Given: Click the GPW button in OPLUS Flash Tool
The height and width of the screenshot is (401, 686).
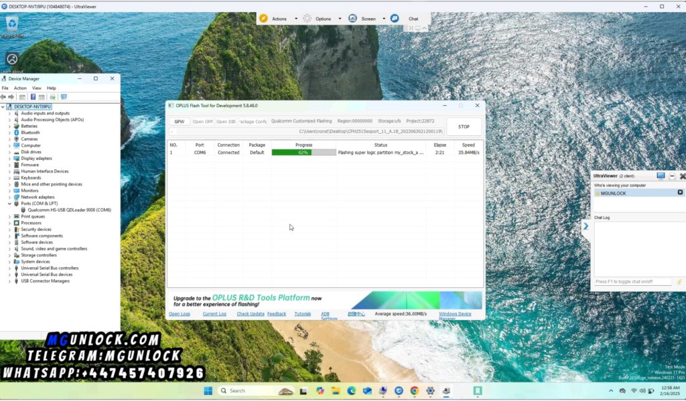Looking at the screenshot, I should (x=180, y=122).
